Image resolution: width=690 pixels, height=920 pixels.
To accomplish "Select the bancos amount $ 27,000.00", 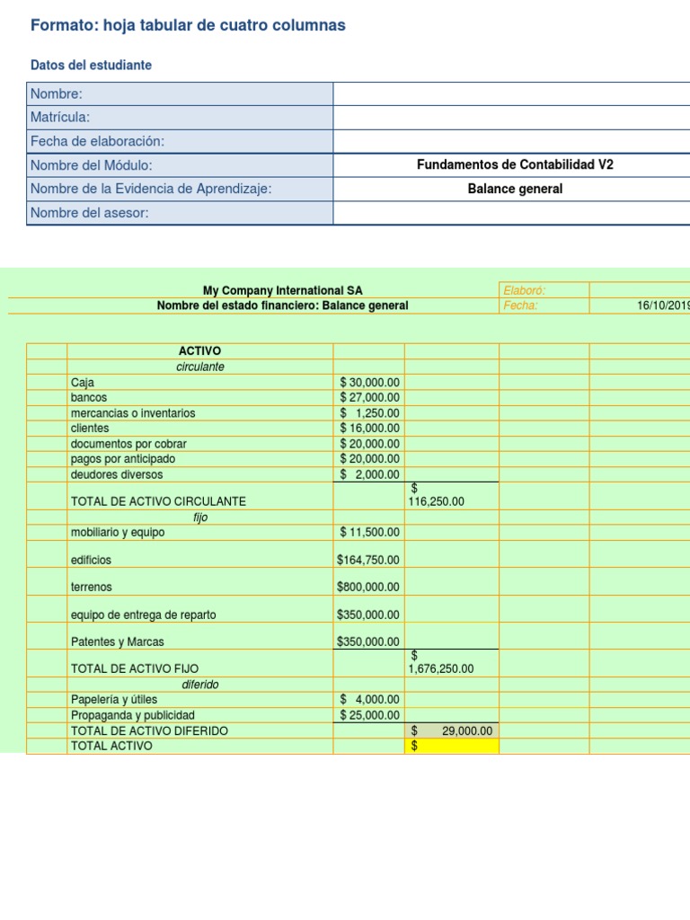I will click(369, 397).
